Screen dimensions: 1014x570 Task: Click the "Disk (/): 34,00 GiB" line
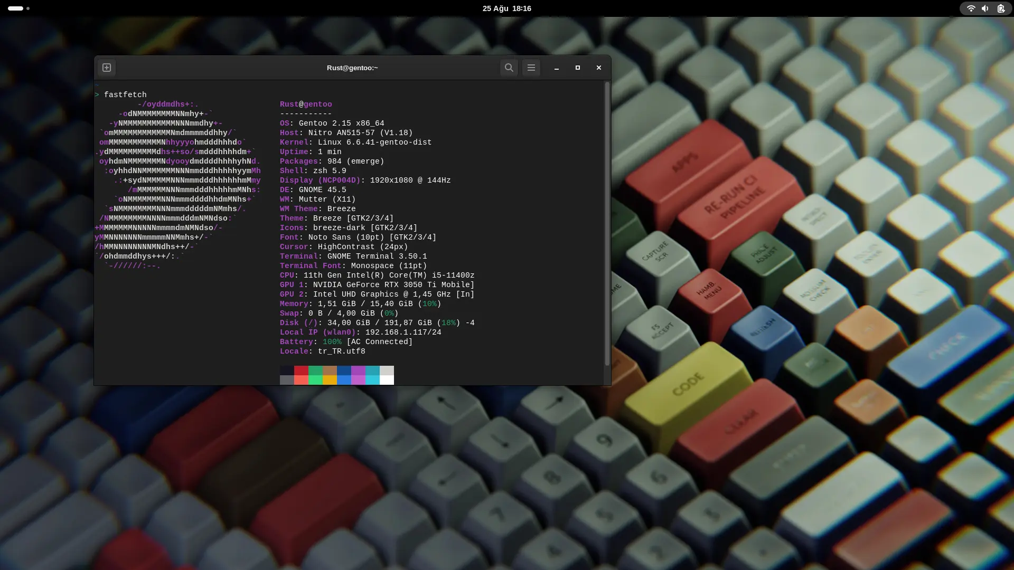click(377, 323)
